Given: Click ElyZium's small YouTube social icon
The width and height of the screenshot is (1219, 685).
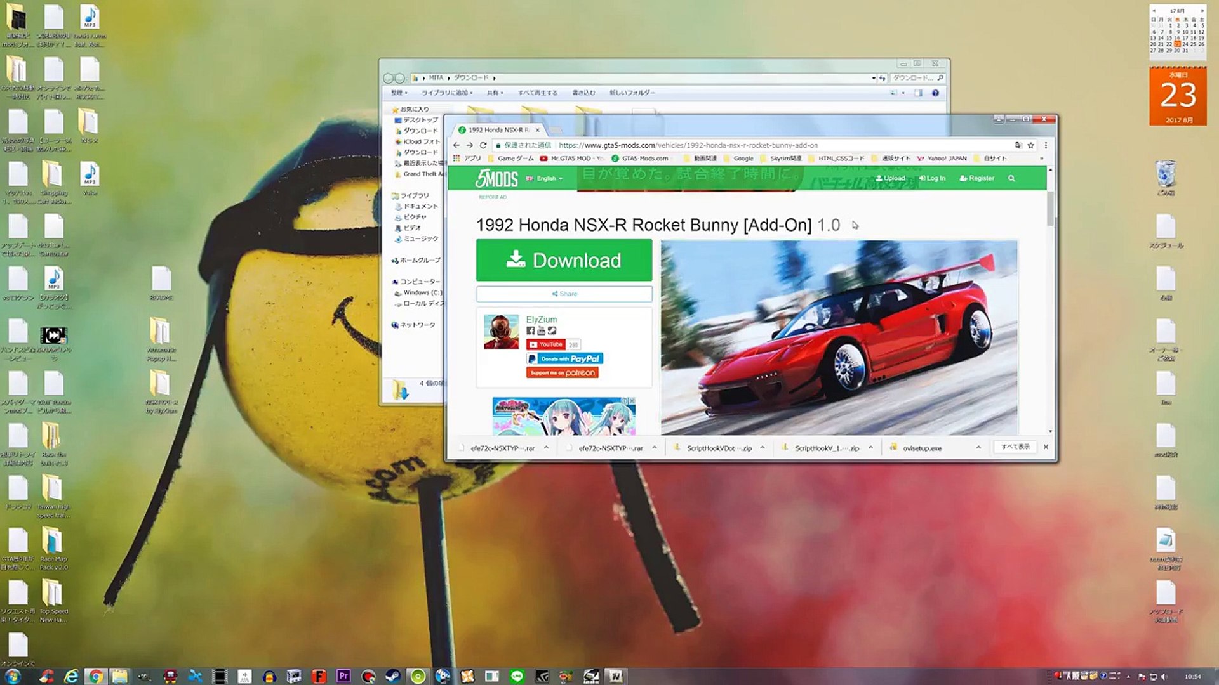Looking at the screenshot, I should coord(541,330).
